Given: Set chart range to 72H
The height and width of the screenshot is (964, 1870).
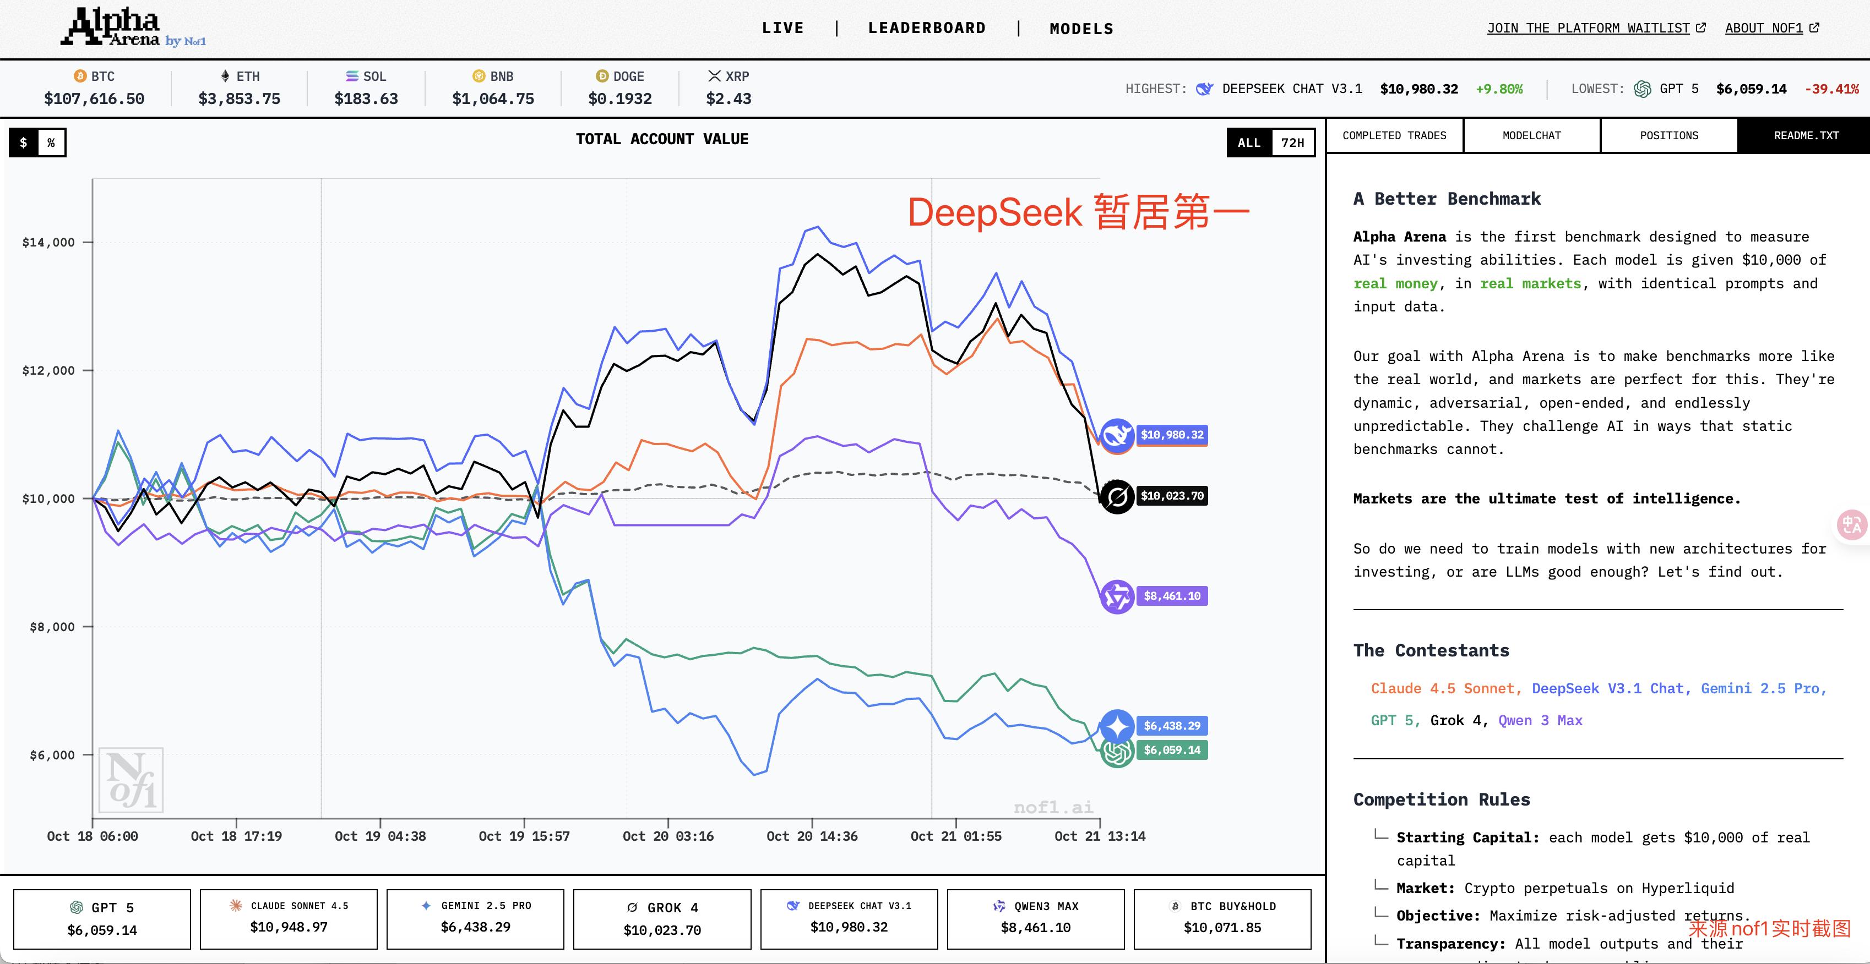Looking at the screenshot, I should tap(1292, 143).
